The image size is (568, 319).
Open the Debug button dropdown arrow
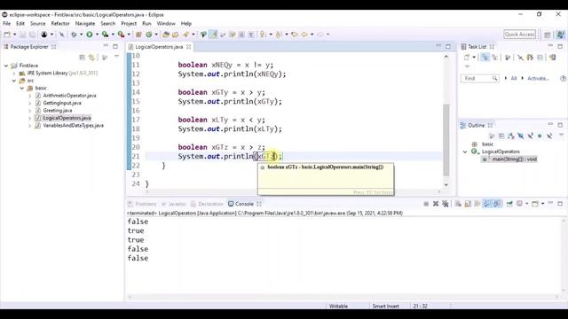(81, 35)
